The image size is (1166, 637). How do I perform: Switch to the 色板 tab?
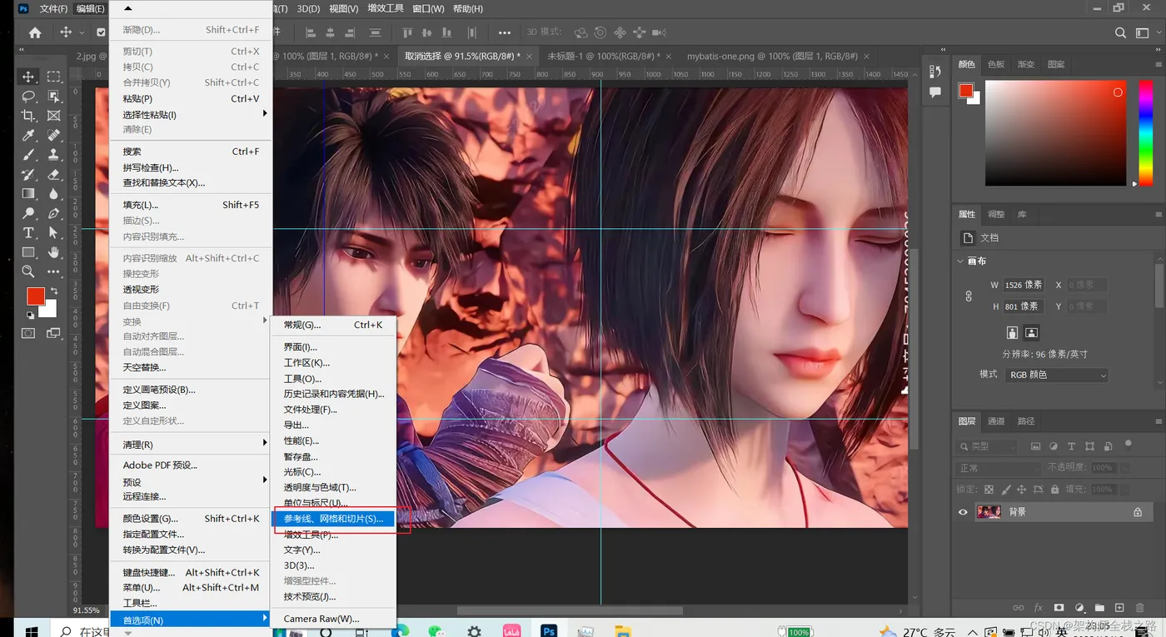click(x=996, y=64)
